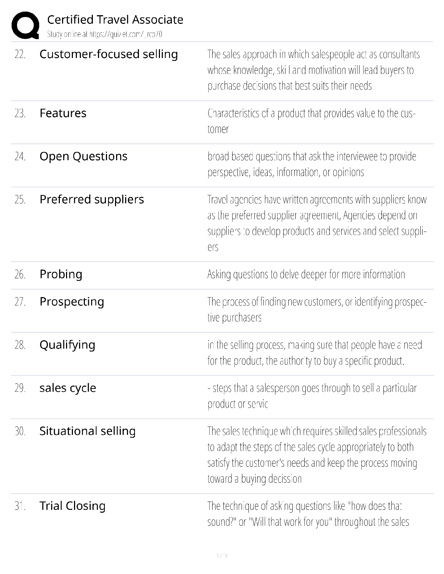
Task: Click the page number at the bottom
Action: tap(222, 555)
